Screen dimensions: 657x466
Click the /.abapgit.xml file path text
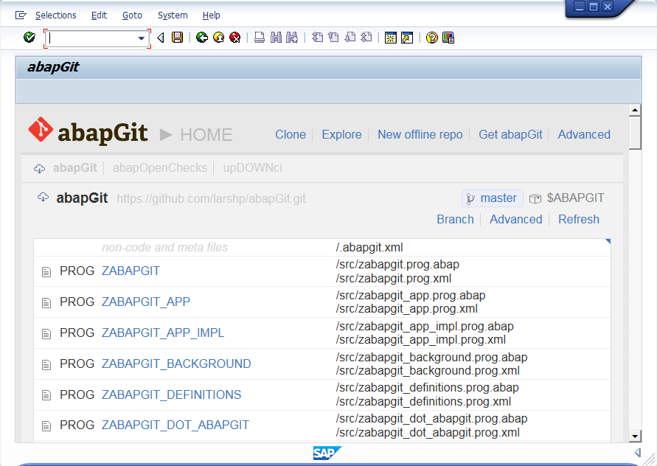pos(369,248)
